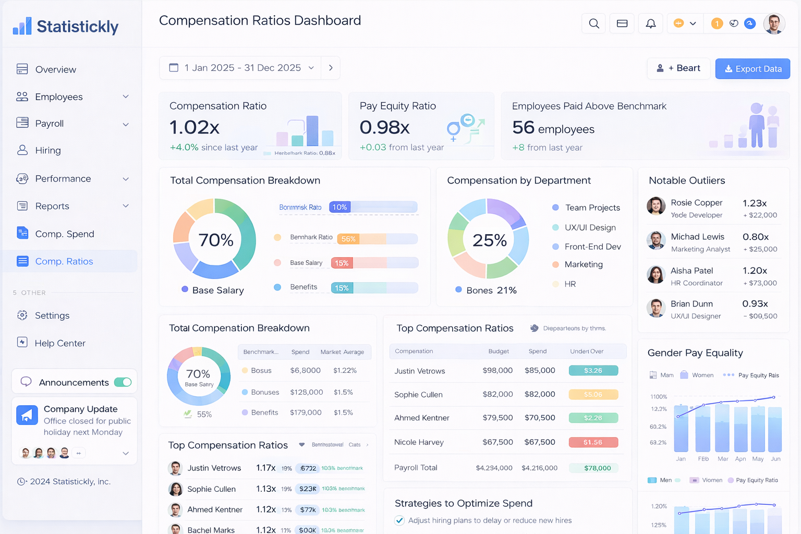
Task: Click the + Beart button
Action: tap(678, 68)
